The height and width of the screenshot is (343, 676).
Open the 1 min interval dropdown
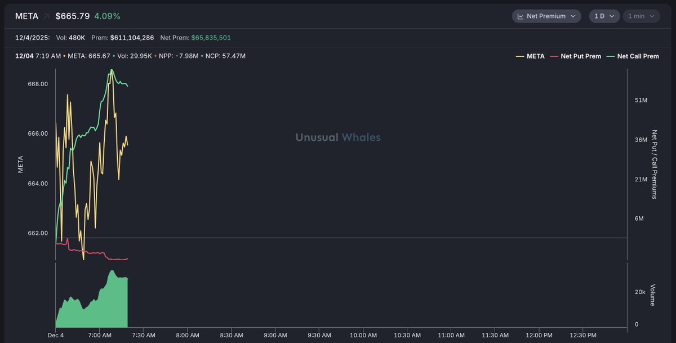pos(641,16)
